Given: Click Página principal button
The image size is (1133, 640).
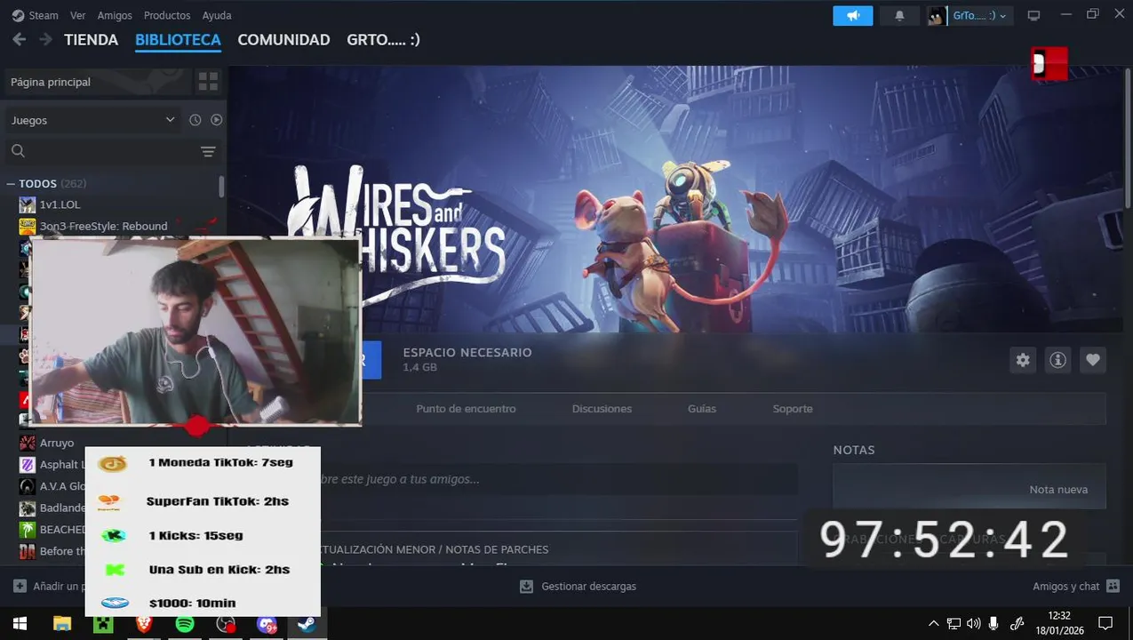Looking at the screenshot, I should point(98,82).
